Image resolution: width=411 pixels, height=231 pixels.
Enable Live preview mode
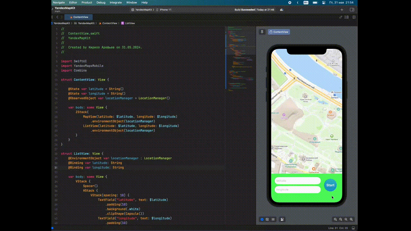[x=262, y=219]
